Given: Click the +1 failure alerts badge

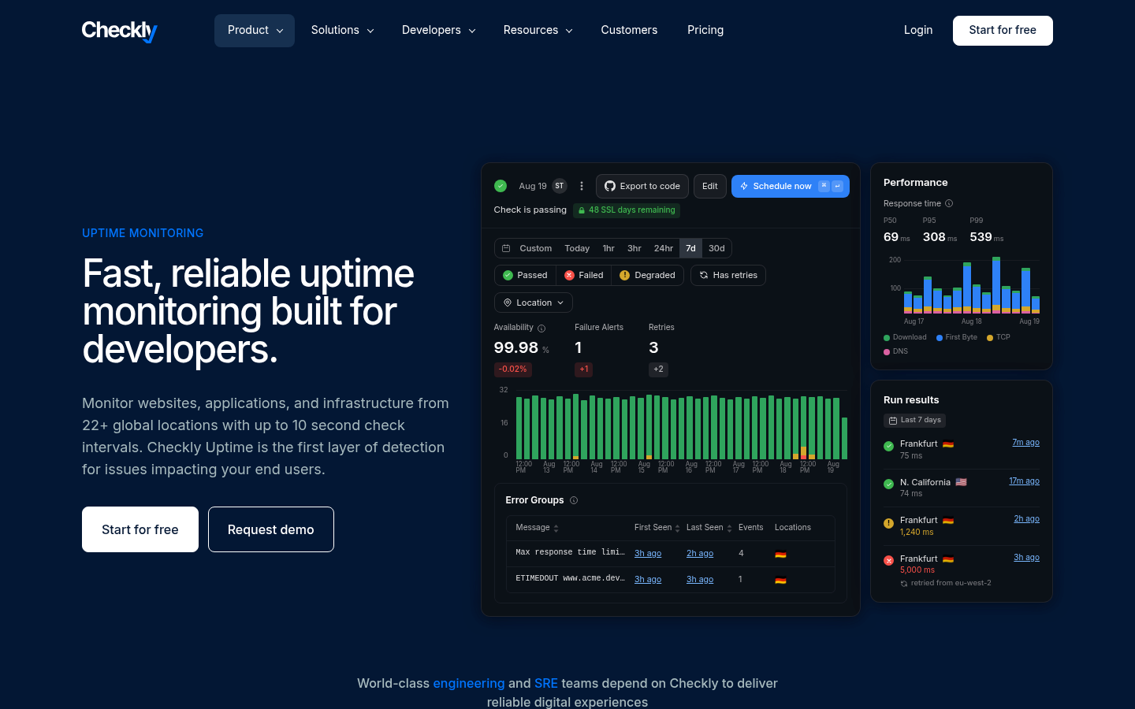Looking at the screenshot, I should [583, 369].
